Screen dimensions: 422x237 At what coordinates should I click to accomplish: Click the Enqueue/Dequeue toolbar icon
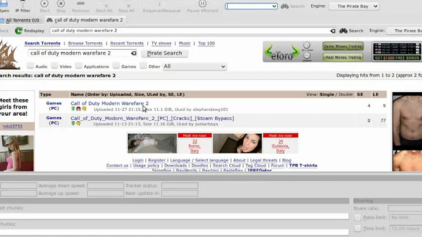162,4
